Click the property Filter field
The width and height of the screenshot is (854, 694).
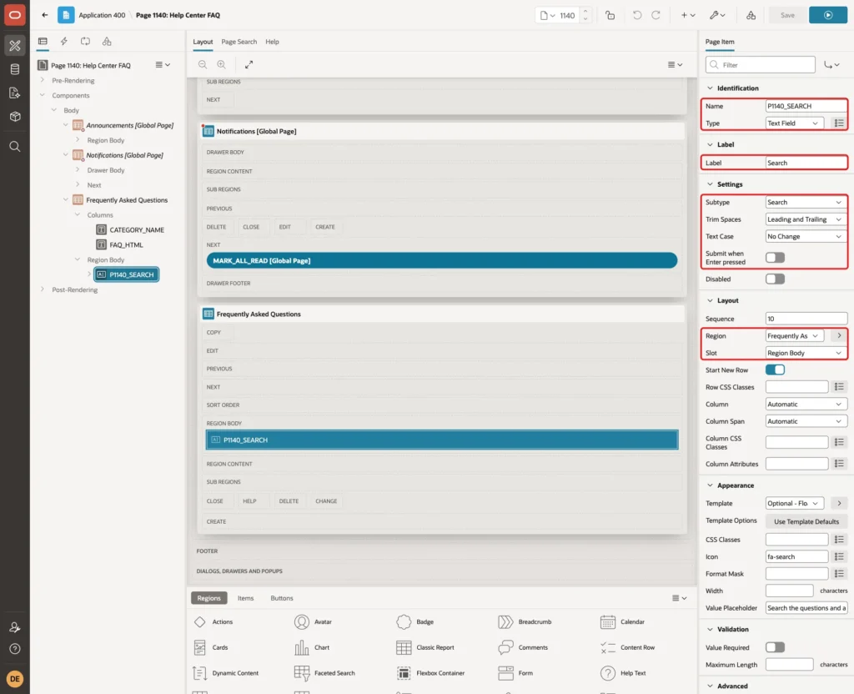[x=761, y=65]
